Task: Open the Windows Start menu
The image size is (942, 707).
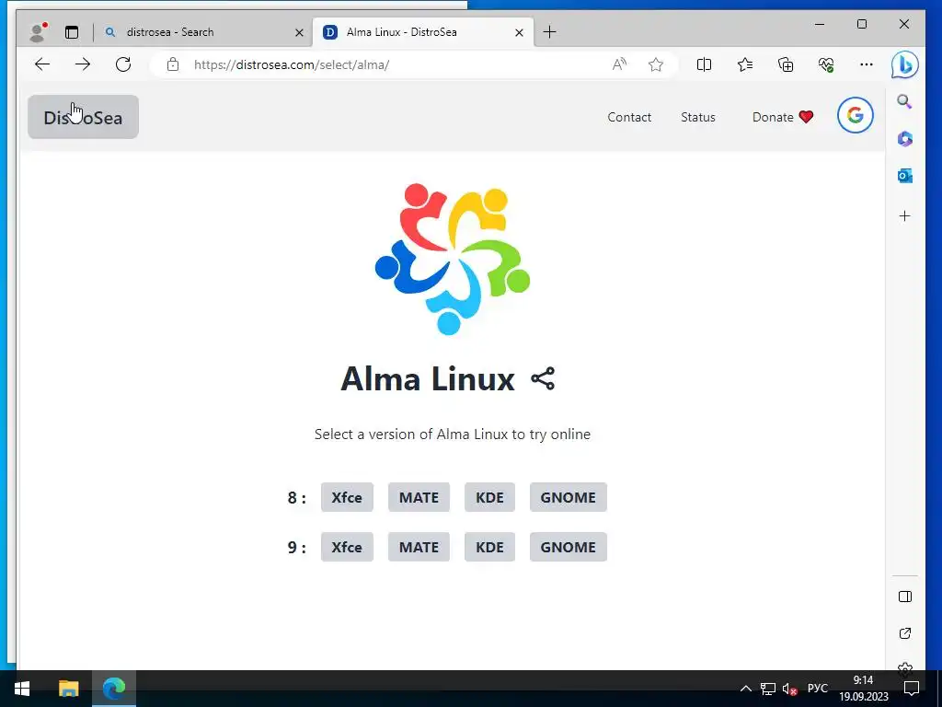Action: point(22,689)
